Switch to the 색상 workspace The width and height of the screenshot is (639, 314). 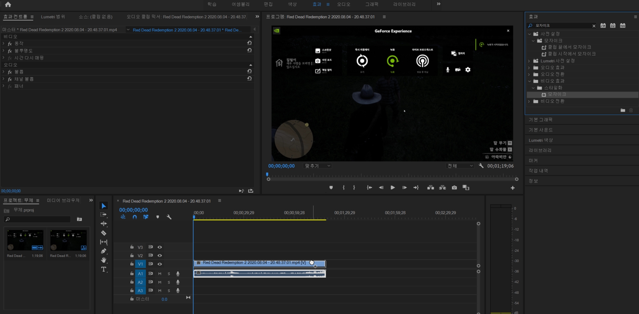[292, 4]
